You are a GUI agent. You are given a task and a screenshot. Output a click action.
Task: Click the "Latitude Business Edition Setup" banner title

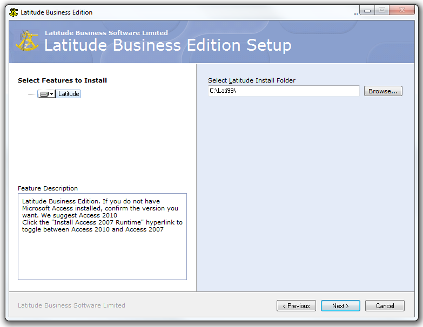[167, 45]
